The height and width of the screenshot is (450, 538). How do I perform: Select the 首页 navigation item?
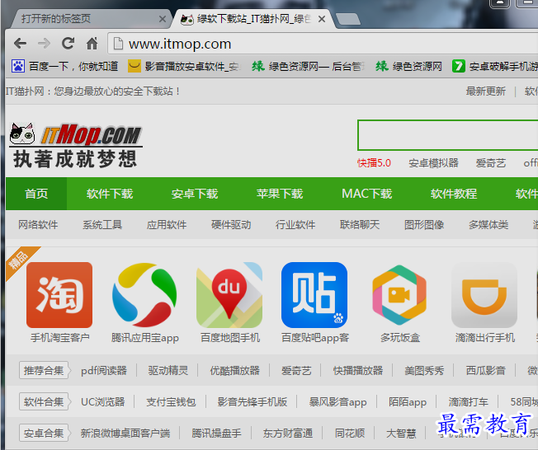(x=36, y=194)
